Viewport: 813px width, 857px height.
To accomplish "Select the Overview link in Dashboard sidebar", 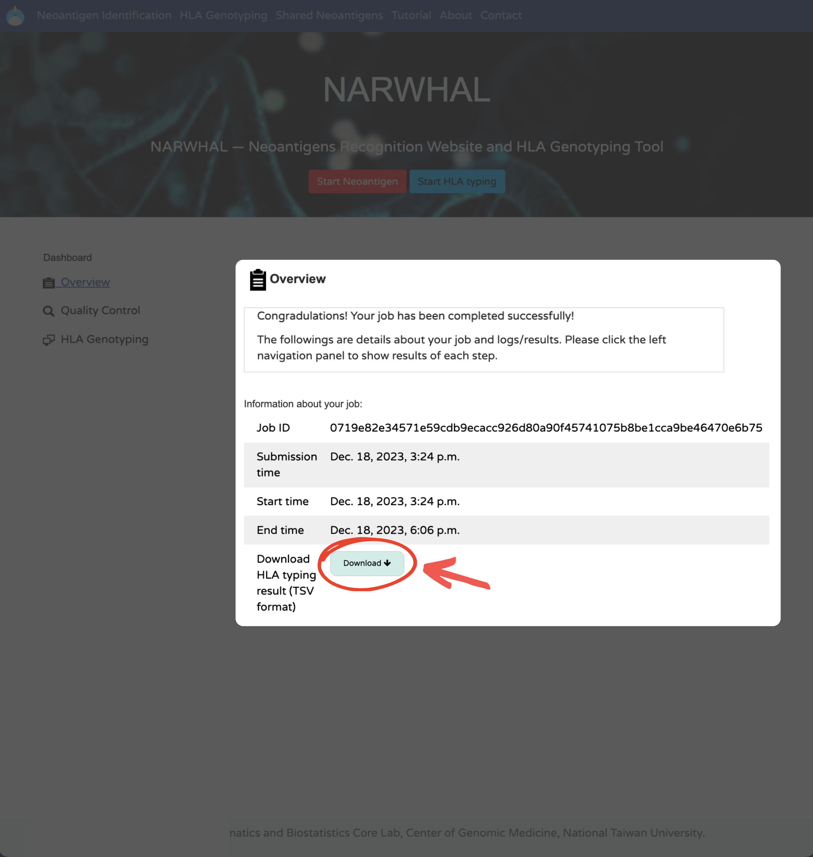I will coord(85,282).
